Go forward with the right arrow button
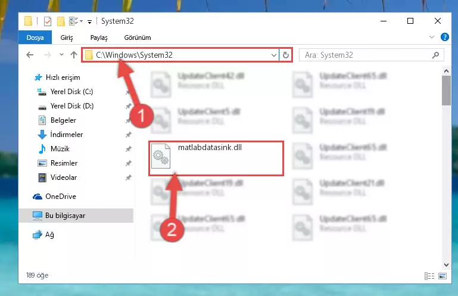 [47, 55]
